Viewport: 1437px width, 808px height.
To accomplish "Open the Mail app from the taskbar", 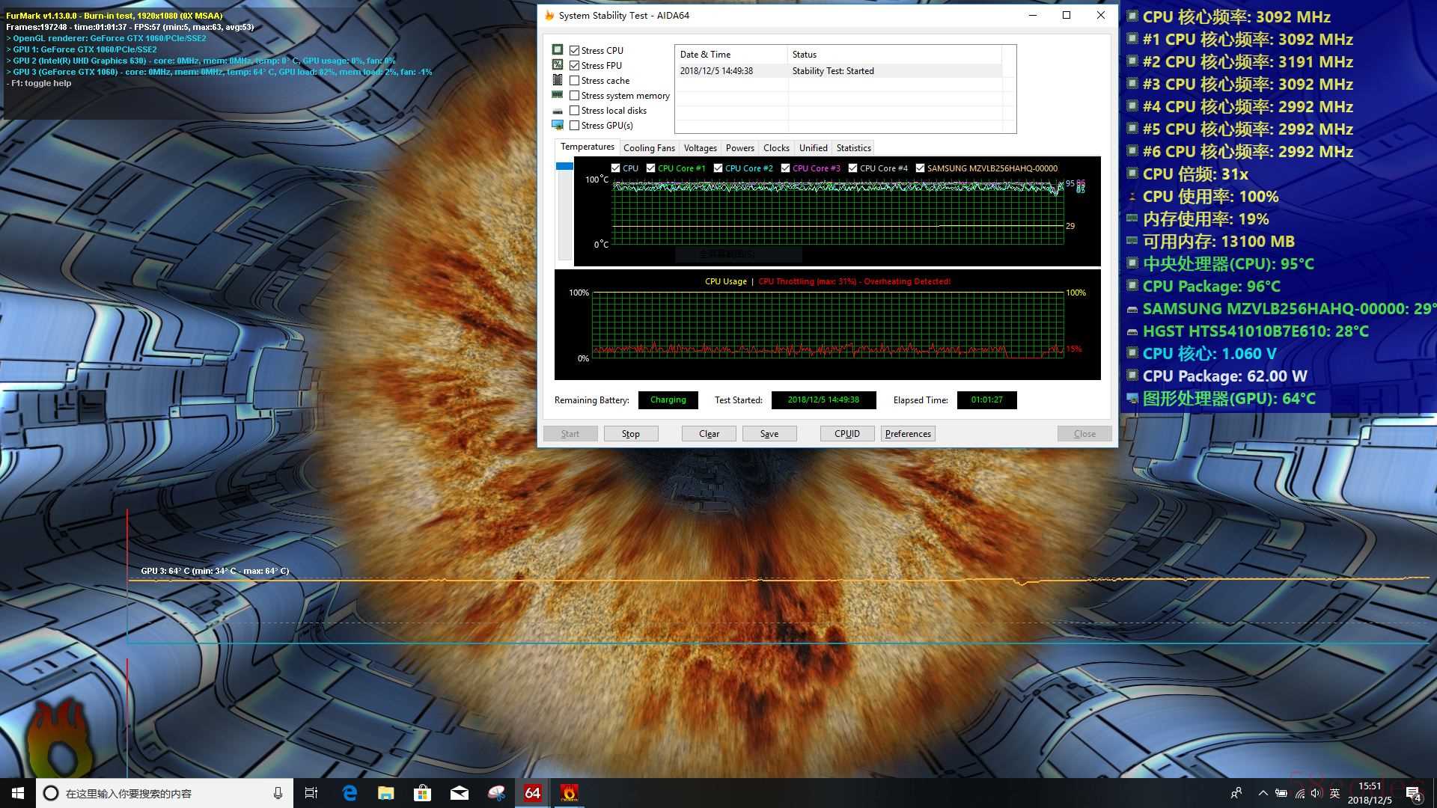I will coord(460,793).
